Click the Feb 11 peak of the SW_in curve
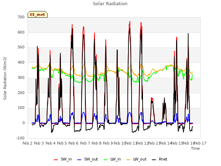 [x=130, y=21]
